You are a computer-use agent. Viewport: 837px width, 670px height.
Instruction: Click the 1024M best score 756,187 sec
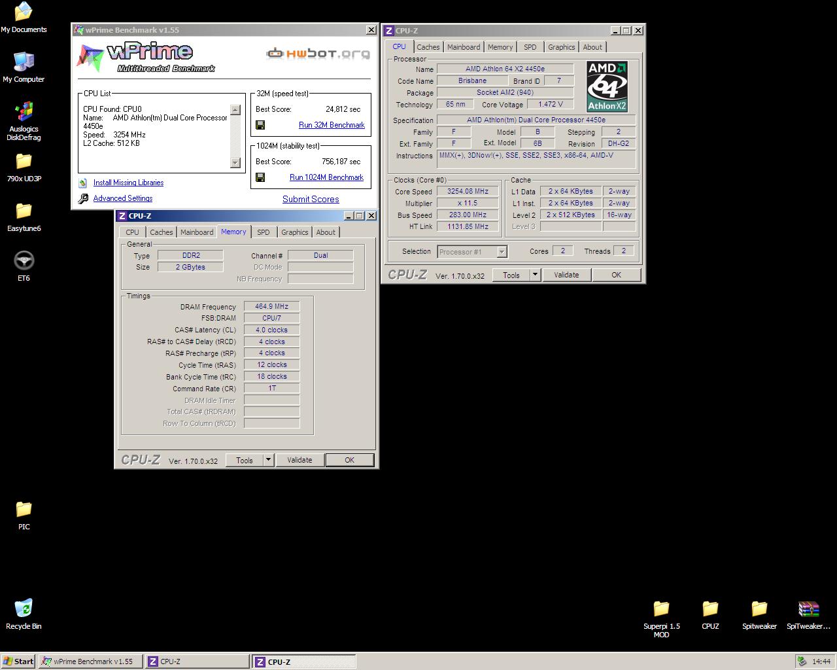(x=341, y=162)
